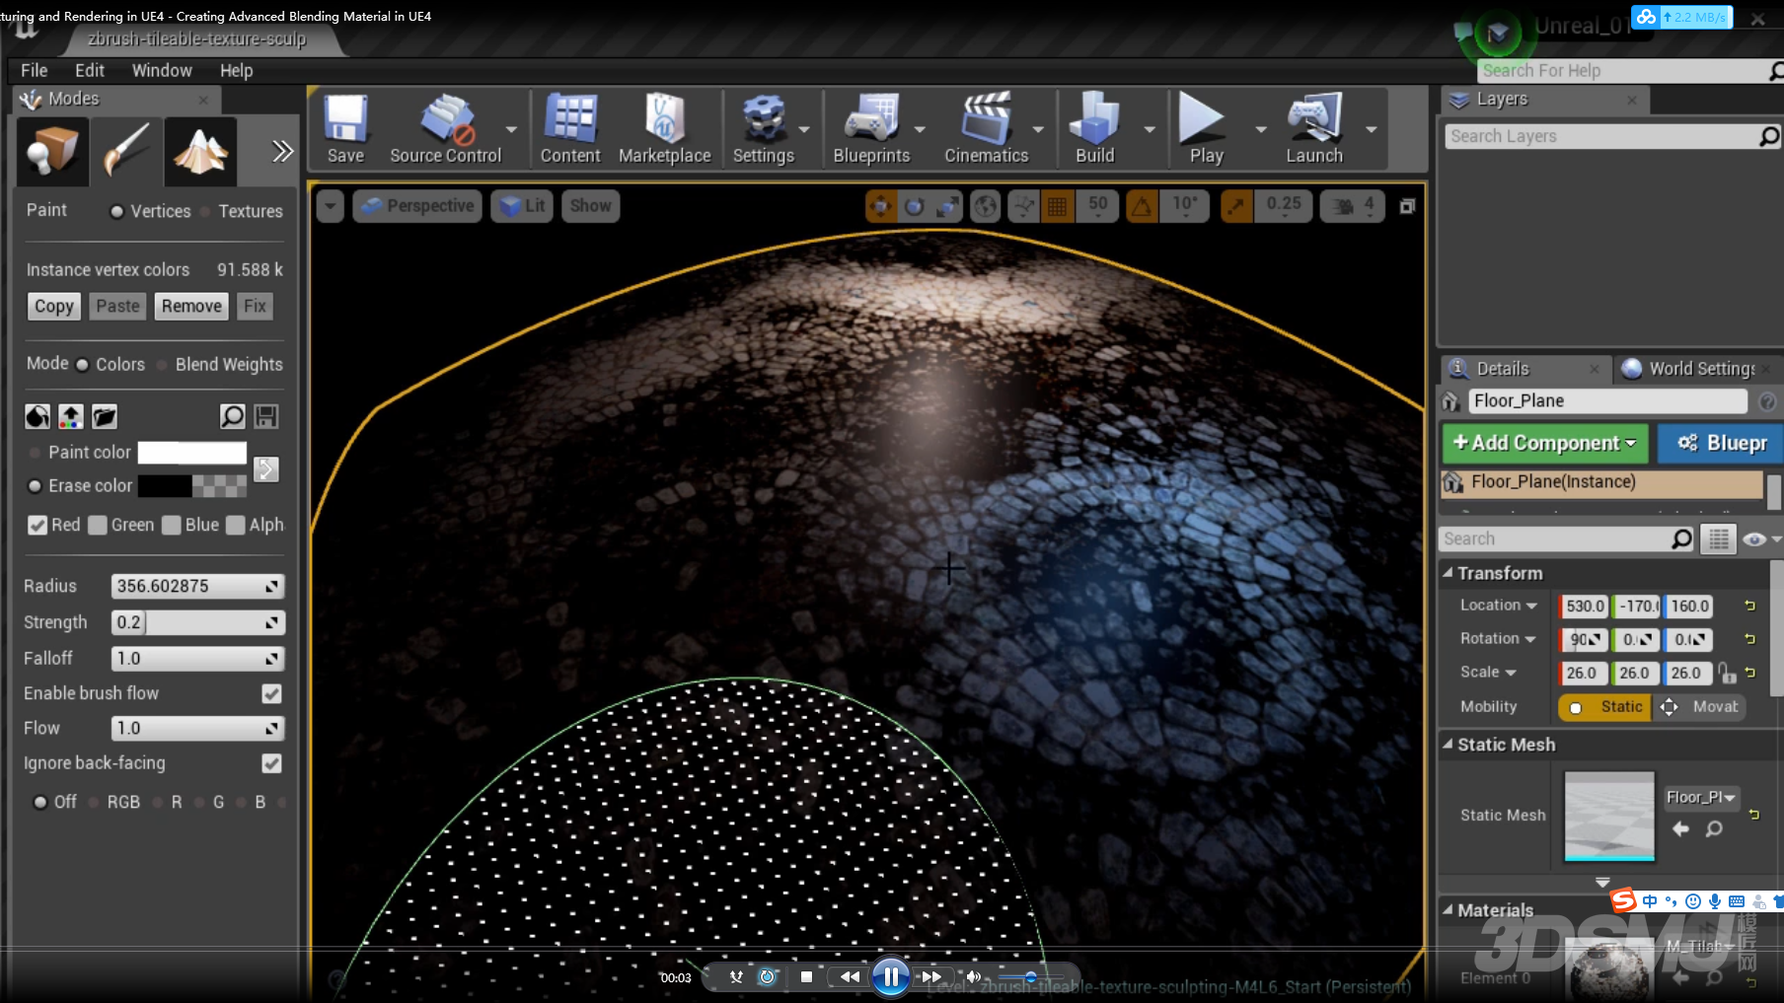Select the rotate gizmo tool in viewport
This screenshot has width=1784, height=1003.
[915, 206]
